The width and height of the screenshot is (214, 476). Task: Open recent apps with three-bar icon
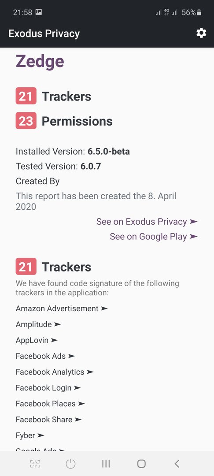coord(106,464)
